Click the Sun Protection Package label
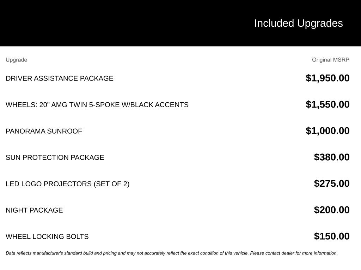The width and height of the screenshot is (361, 270). pos(55,157)
